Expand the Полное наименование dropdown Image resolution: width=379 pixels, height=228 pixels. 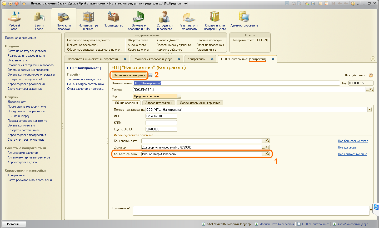click(x=370, y=110)
